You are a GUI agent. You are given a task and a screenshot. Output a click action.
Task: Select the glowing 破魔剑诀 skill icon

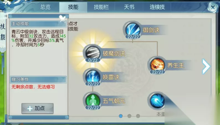click(x=93, y=53)
